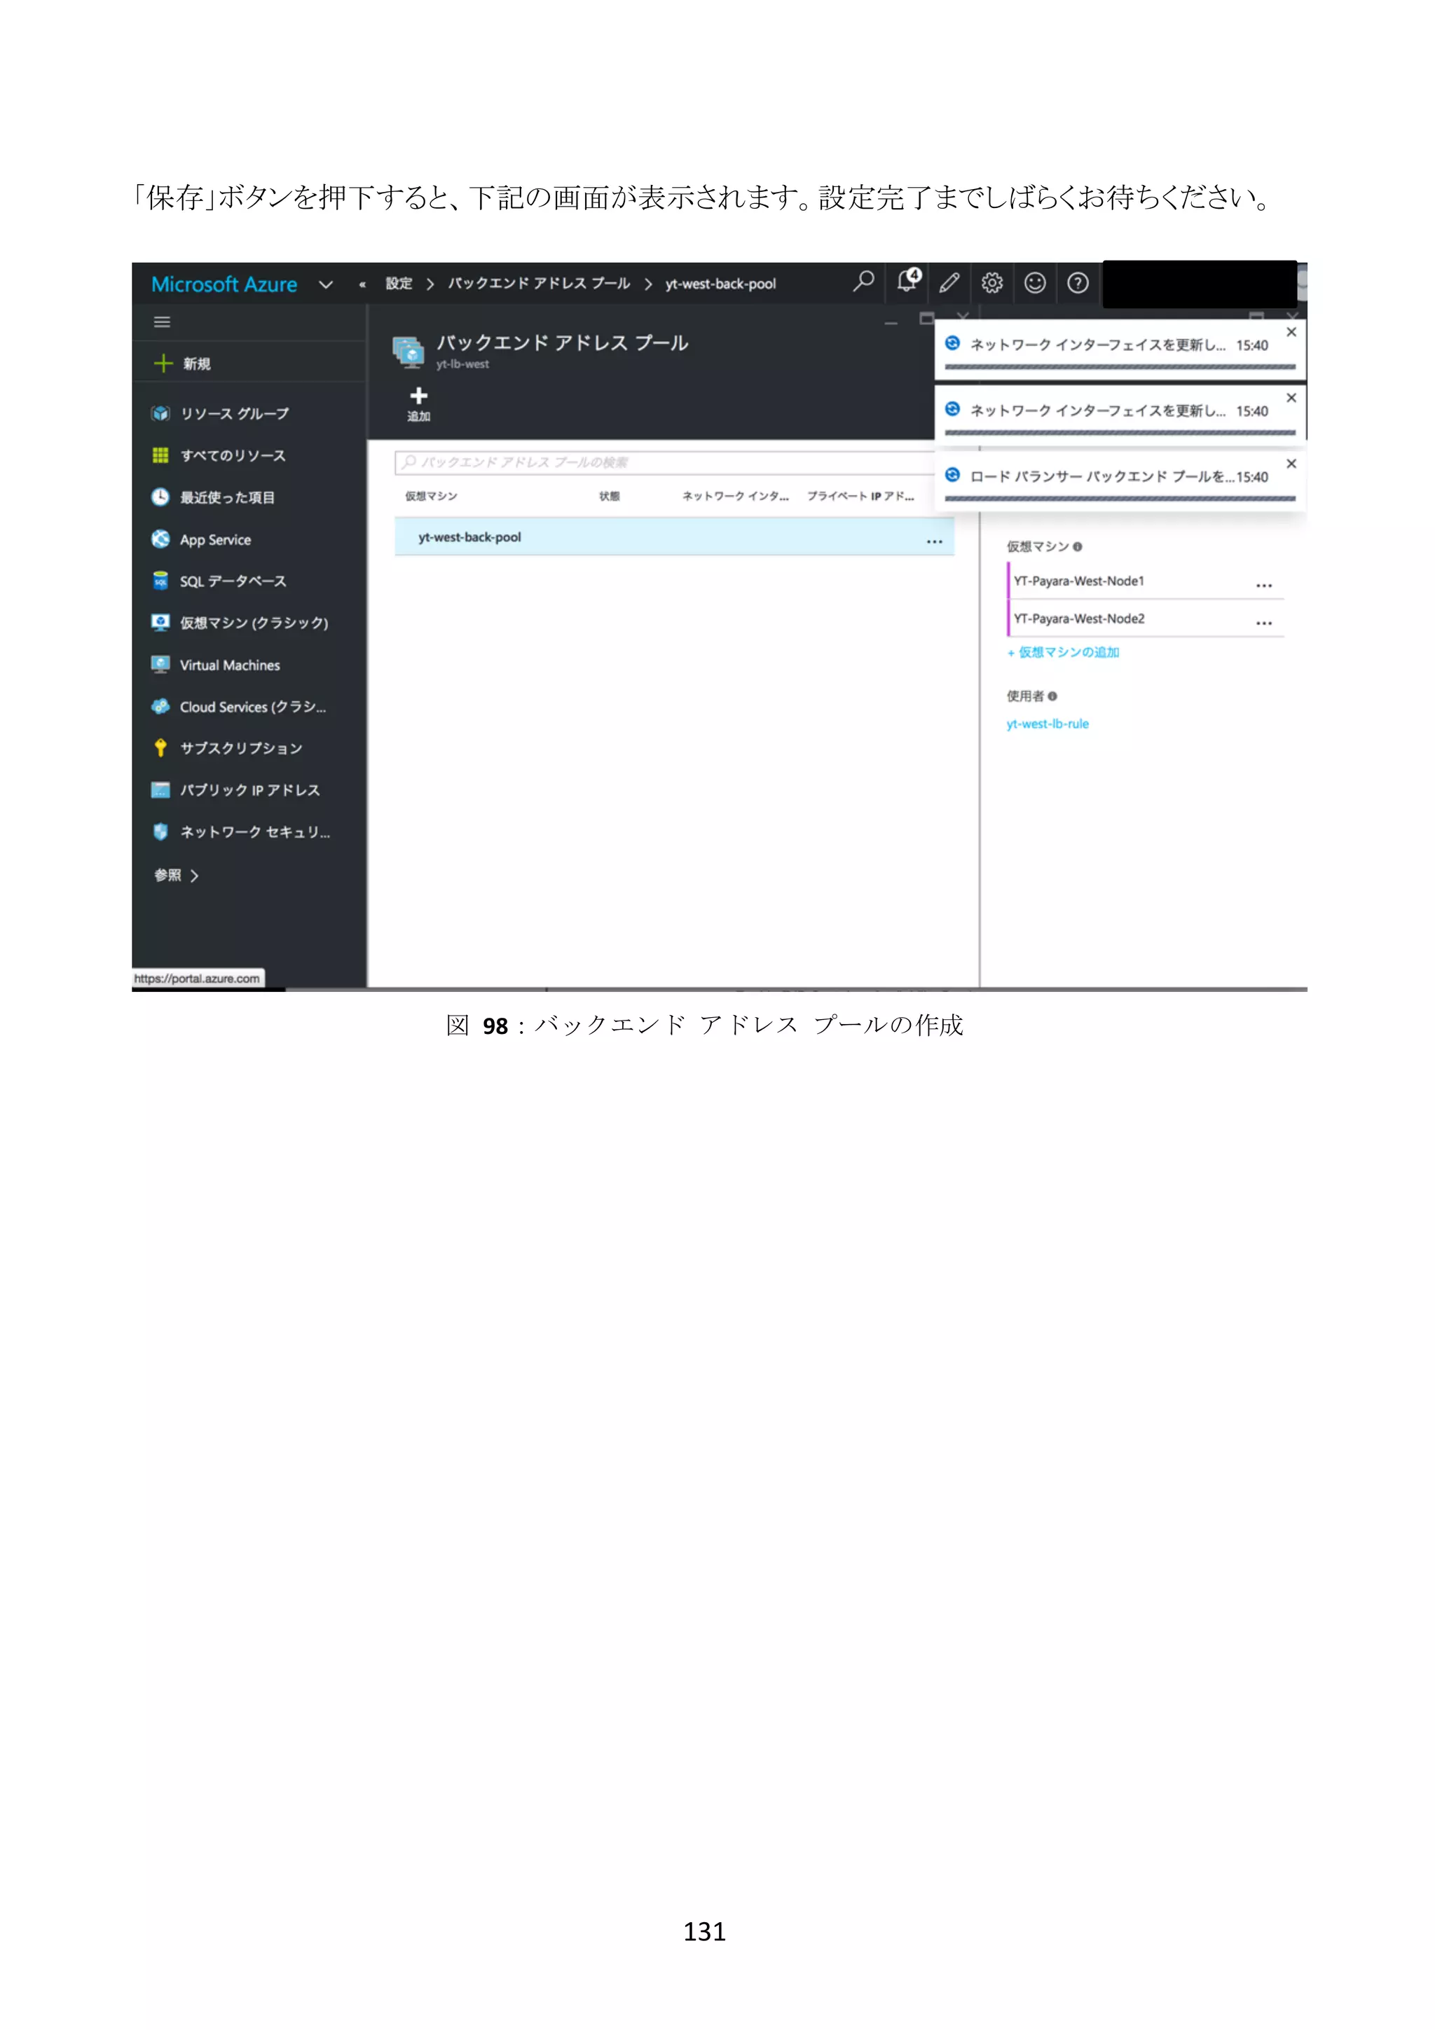Open the yt-west-lb-rule link
This screenshot has height=2030, width=1435.
[x=1048, y=724]
